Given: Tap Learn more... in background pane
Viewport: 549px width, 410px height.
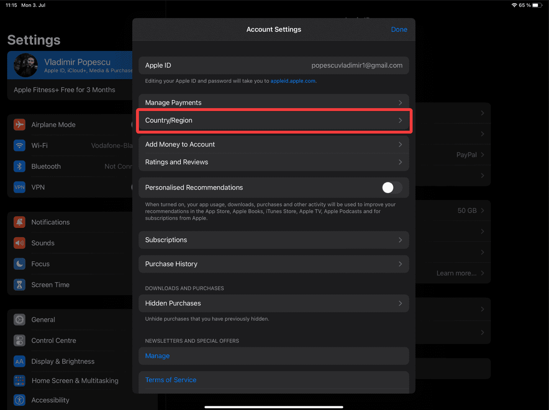Looking at the screenshot, I should 457,273.
